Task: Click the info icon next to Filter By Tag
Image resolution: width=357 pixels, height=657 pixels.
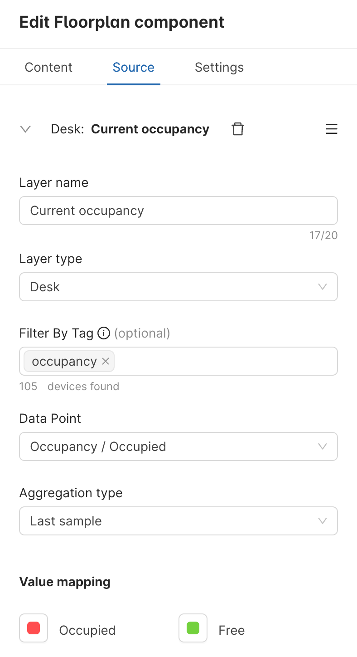Action: point(104,333)
